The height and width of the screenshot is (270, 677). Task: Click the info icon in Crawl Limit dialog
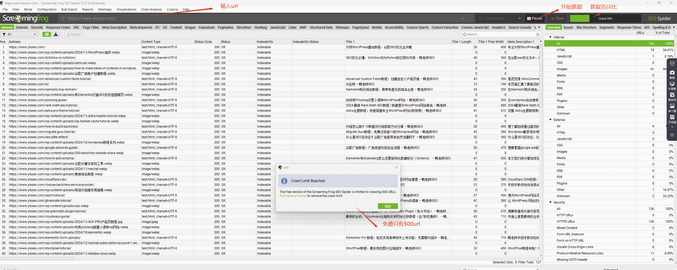pos(284,181)
